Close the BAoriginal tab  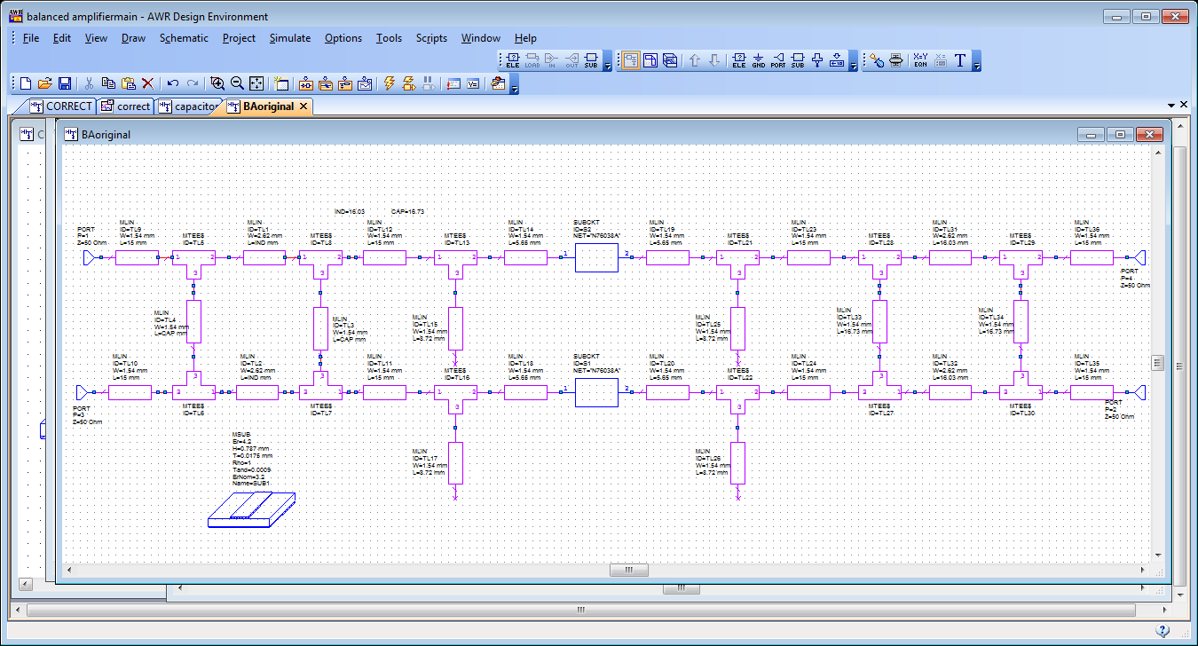[303, 106]
